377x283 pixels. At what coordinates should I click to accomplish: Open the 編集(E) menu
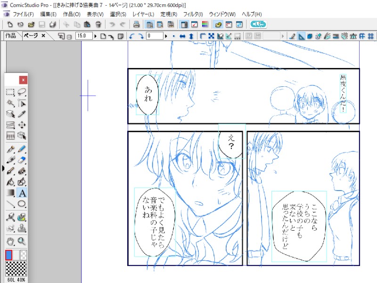point(49,14)
